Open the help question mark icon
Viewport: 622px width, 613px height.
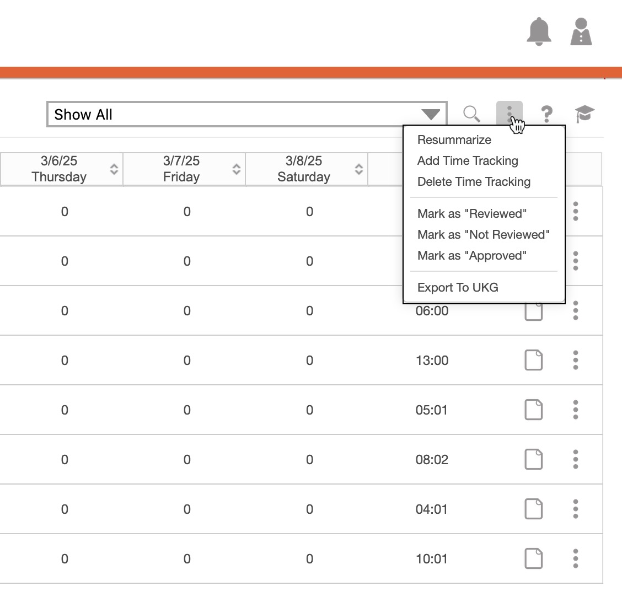click(546, 114)
